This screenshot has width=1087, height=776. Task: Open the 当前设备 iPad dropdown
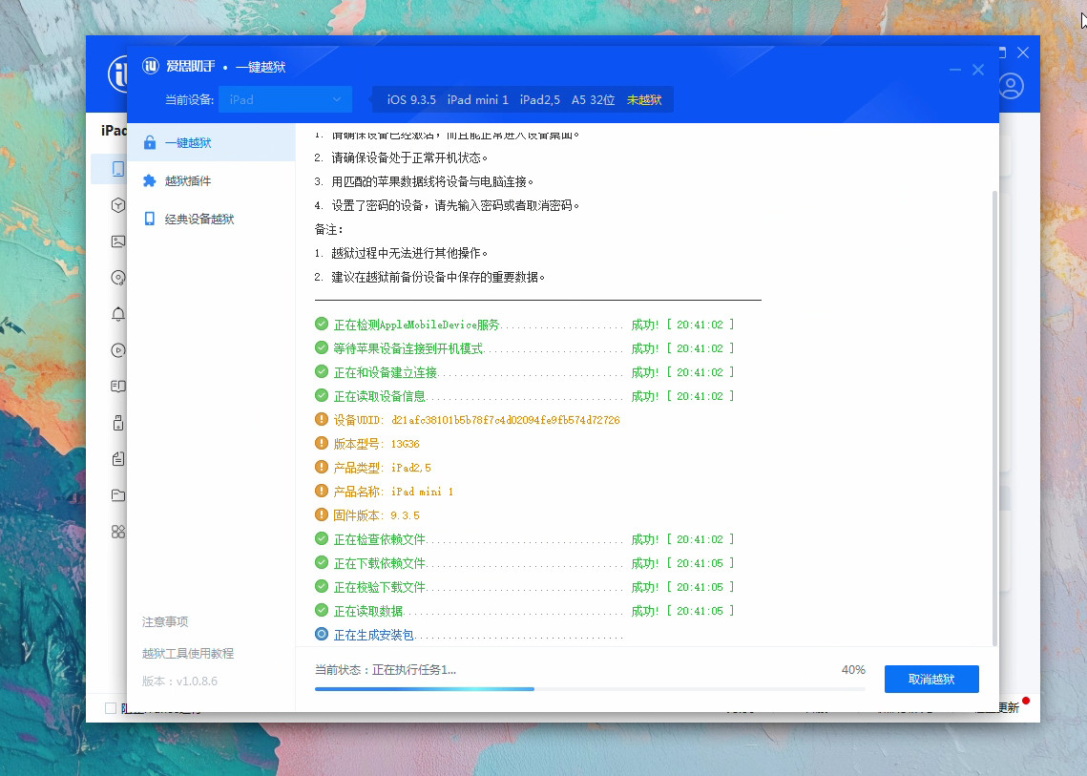pyautogui.click(x=285, y=99)
